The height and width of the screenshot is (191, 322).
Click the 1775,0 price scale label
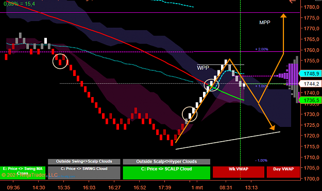pos(311,18)
